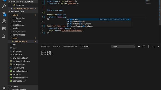Expand the Outline section
161x90 pixels.
click(9, 87)
